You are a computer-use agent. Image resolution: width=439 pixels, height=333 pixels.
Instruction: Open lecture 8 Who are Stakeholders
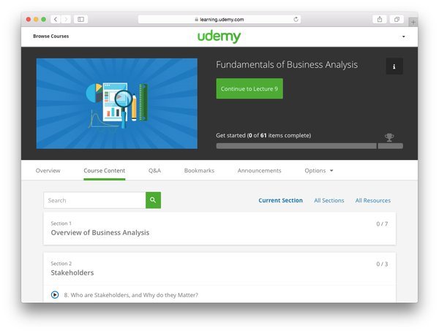[x=131, y=295]
